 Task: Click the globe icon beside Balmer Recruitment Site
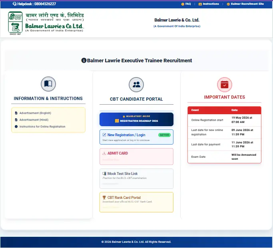point(228,4)
